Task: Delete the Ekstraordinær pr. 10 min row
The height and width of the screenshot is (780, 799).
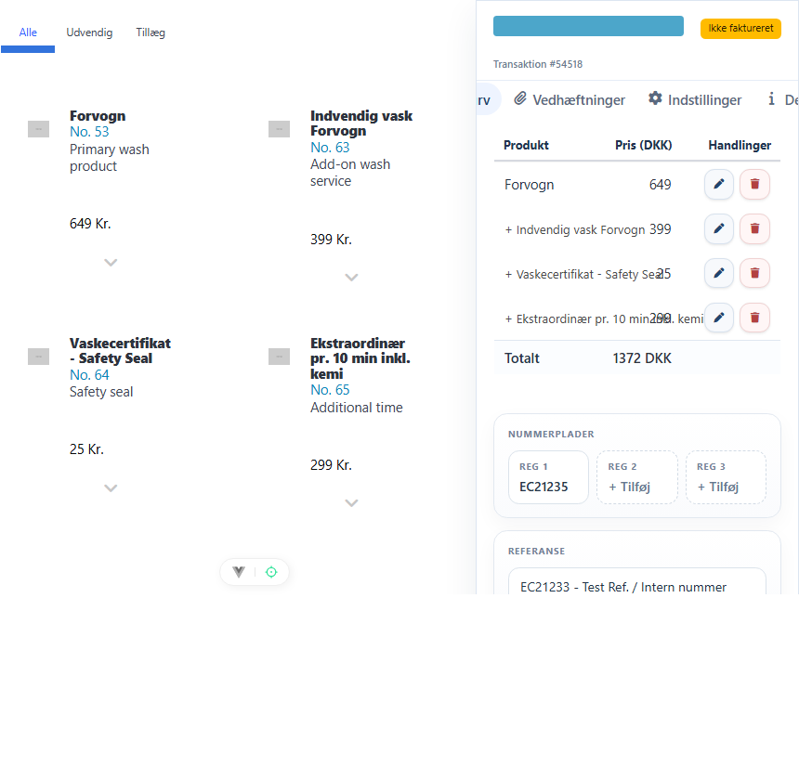Action: point(754,318)
